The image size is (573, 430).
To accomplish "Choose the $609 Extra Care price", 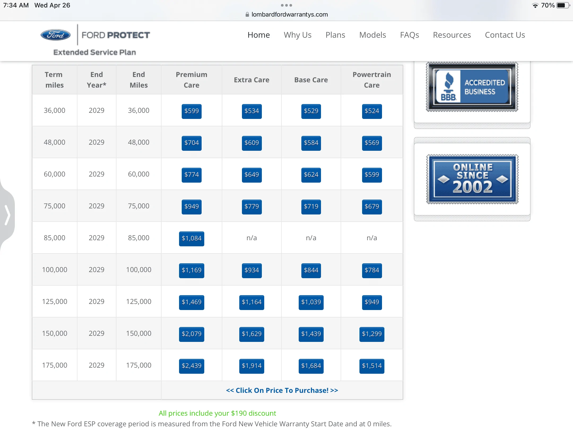I will click(x=251, y=143).
